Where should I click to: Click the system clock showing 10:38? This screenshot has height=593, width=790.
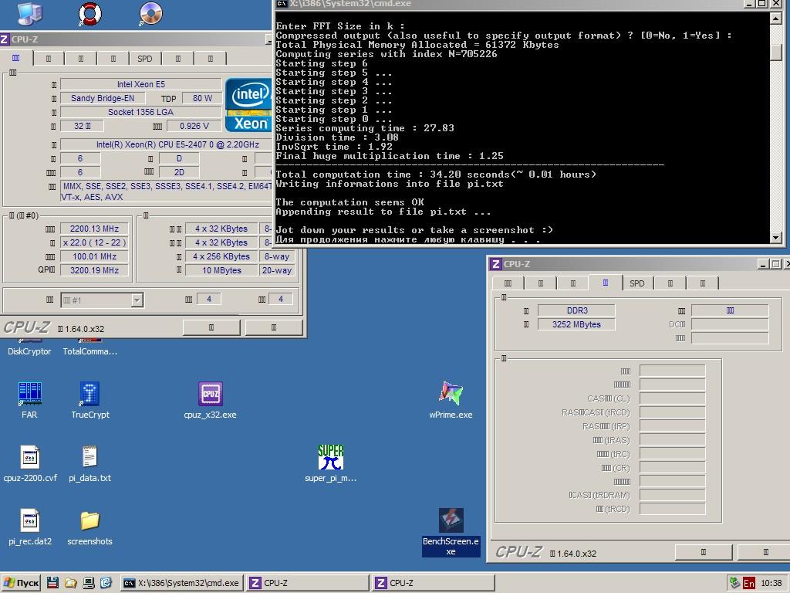coord(771,583)
